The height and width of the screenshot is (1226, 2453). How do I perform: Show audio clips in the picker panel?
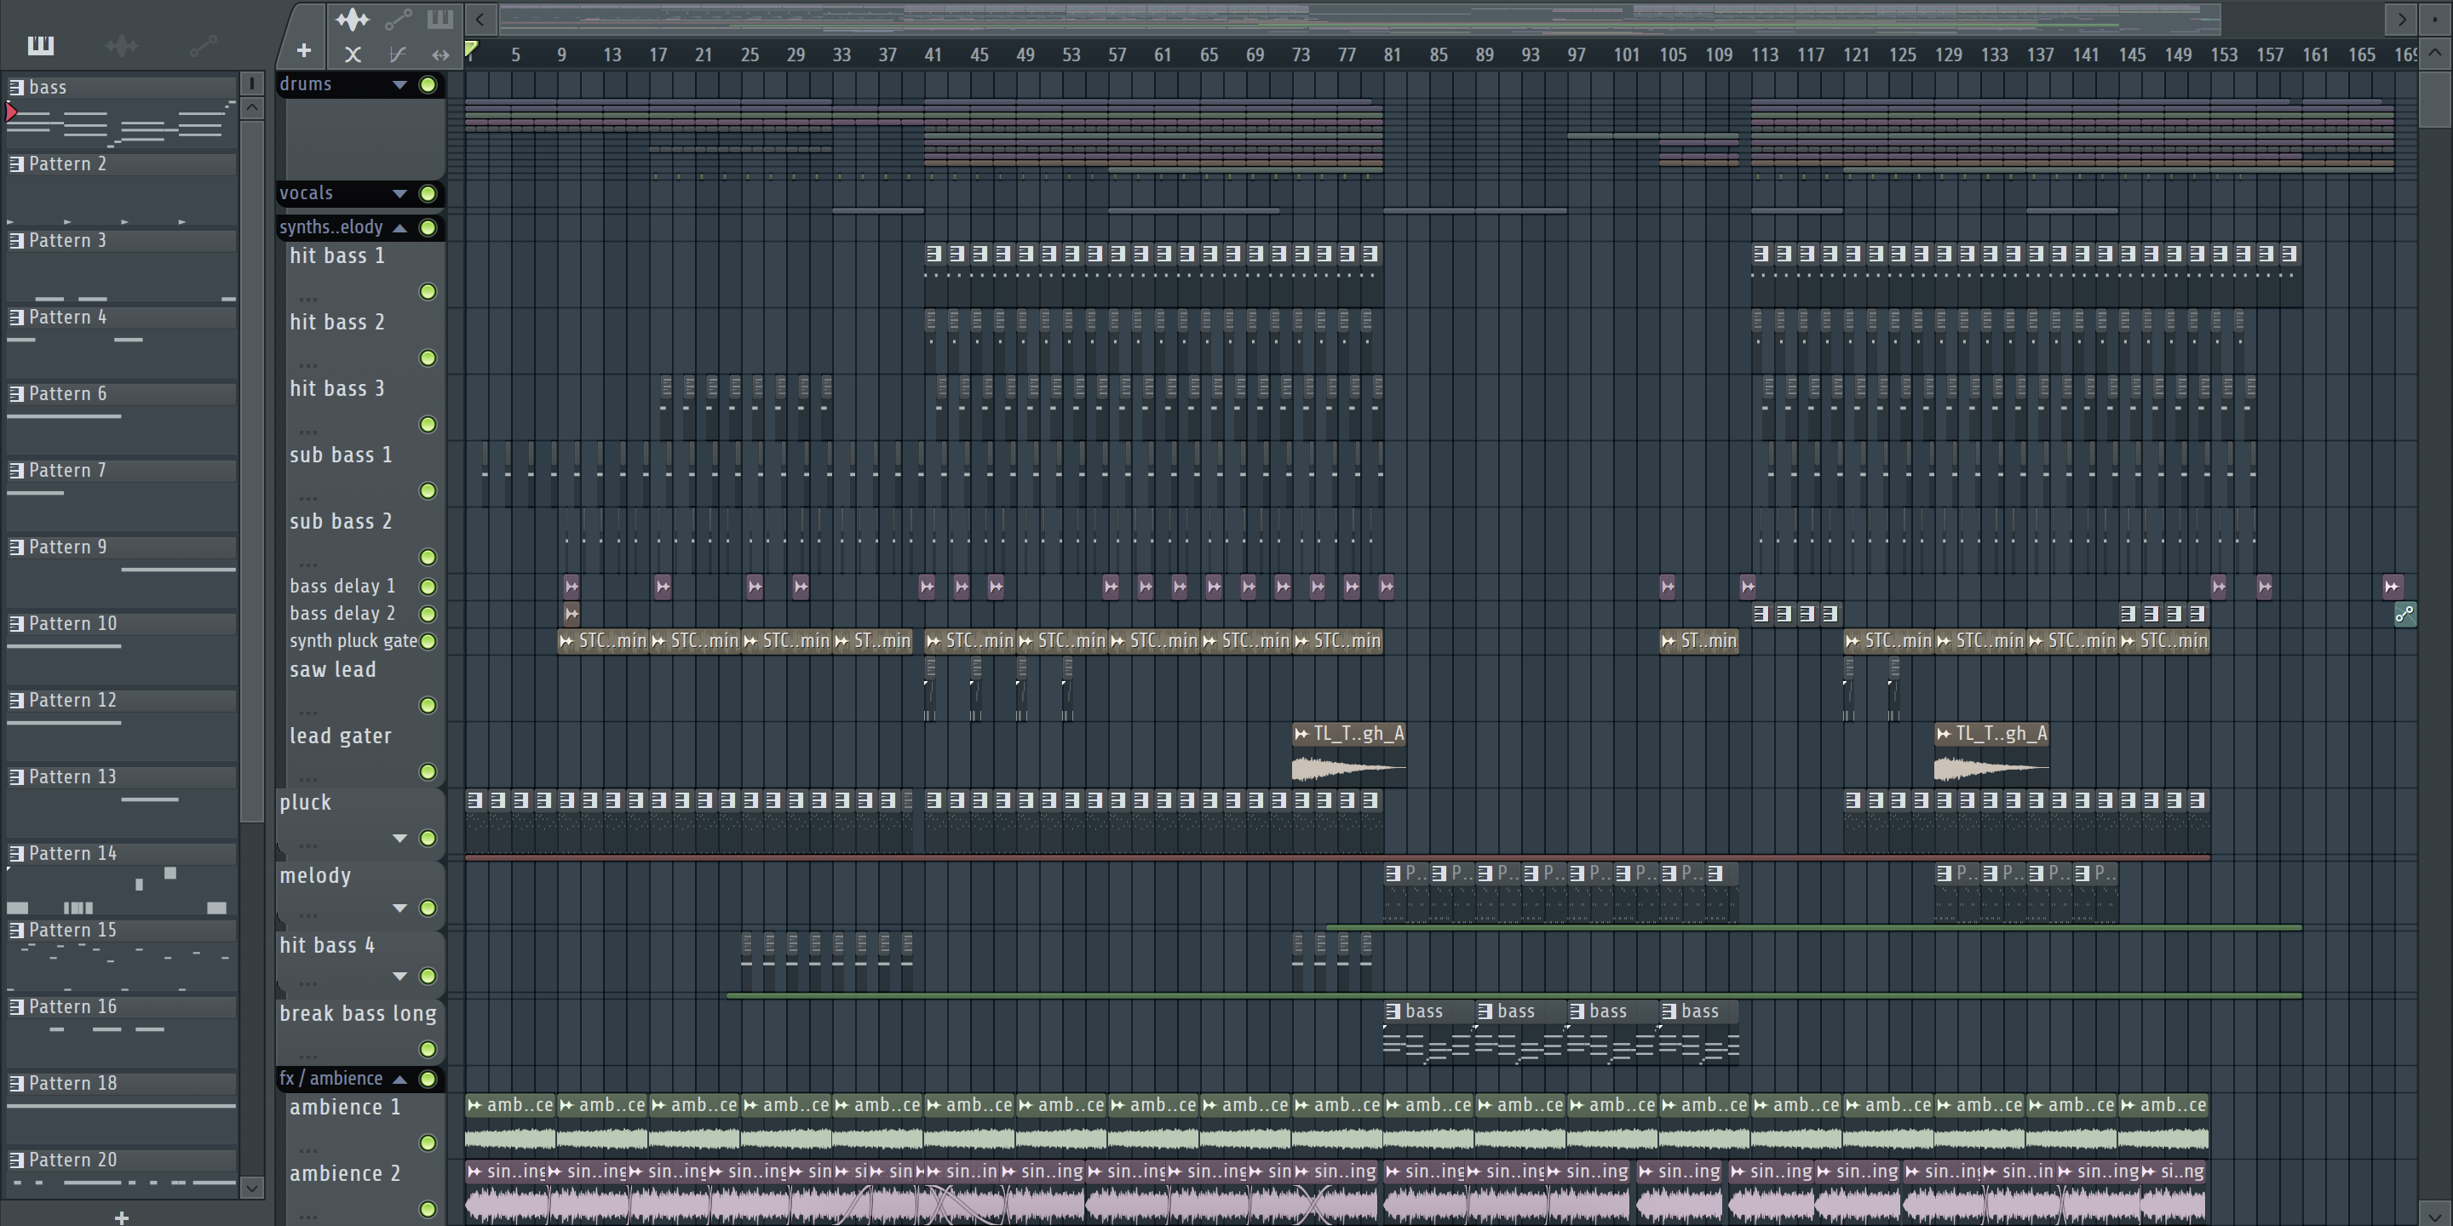pyautogui.click(x=122, y=45)
